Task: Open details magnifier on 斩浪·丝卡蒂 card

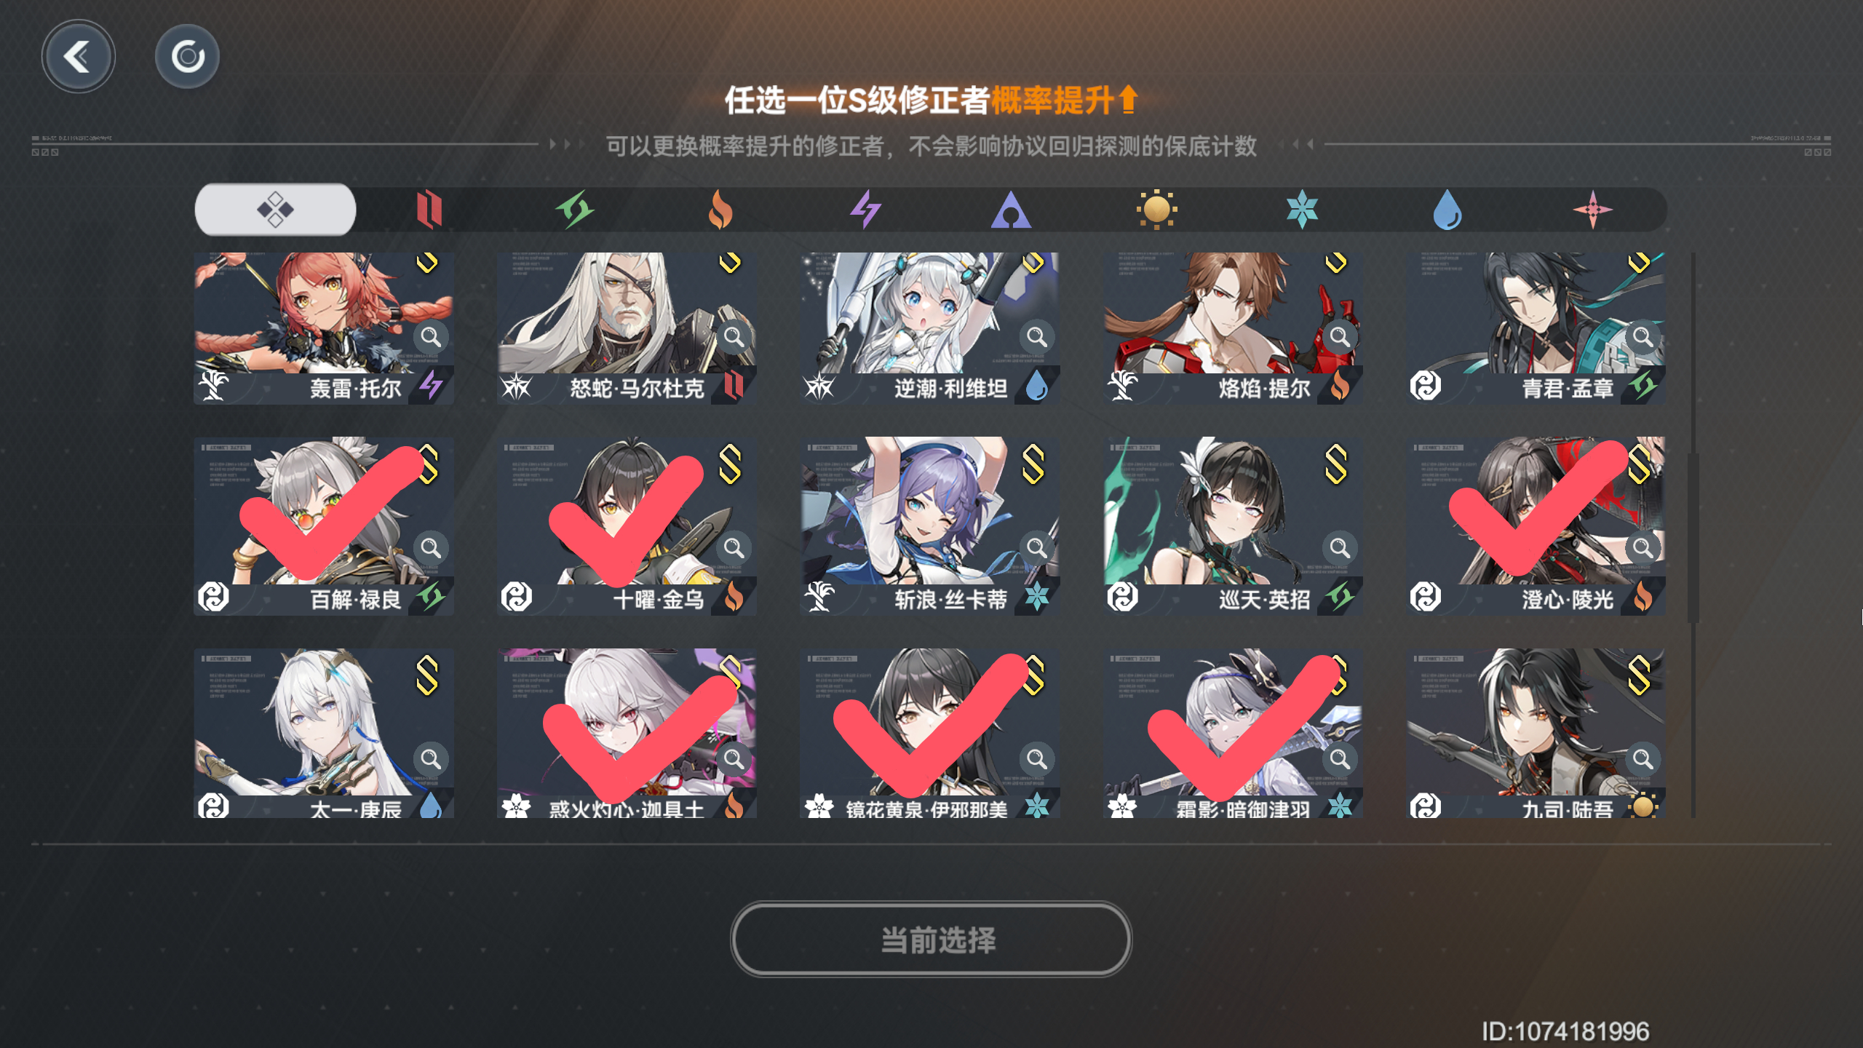Action: point(1036,547)
